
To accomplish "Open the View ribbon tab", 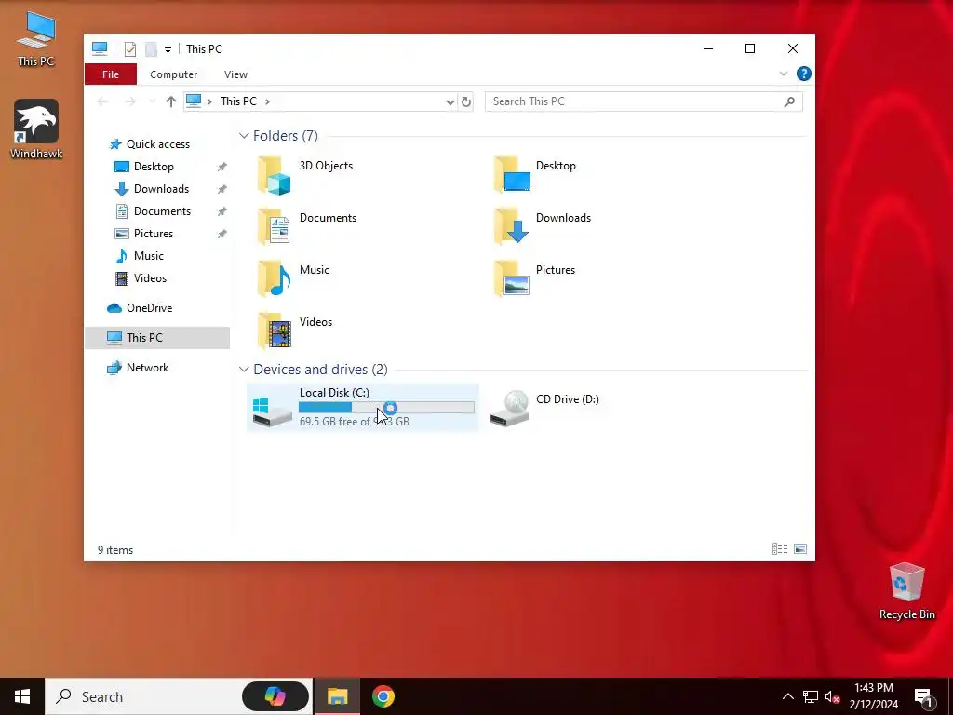I will (x=235, y=74).
